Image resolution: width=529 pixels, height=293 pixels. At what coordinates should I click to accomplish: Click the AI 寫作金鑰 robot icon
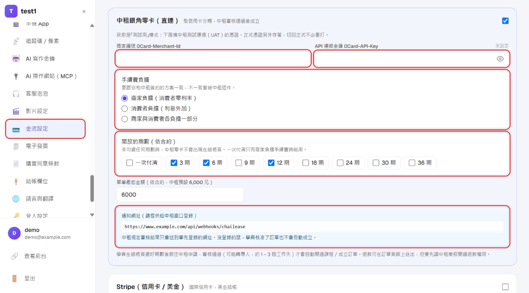[x=16, y=59]
